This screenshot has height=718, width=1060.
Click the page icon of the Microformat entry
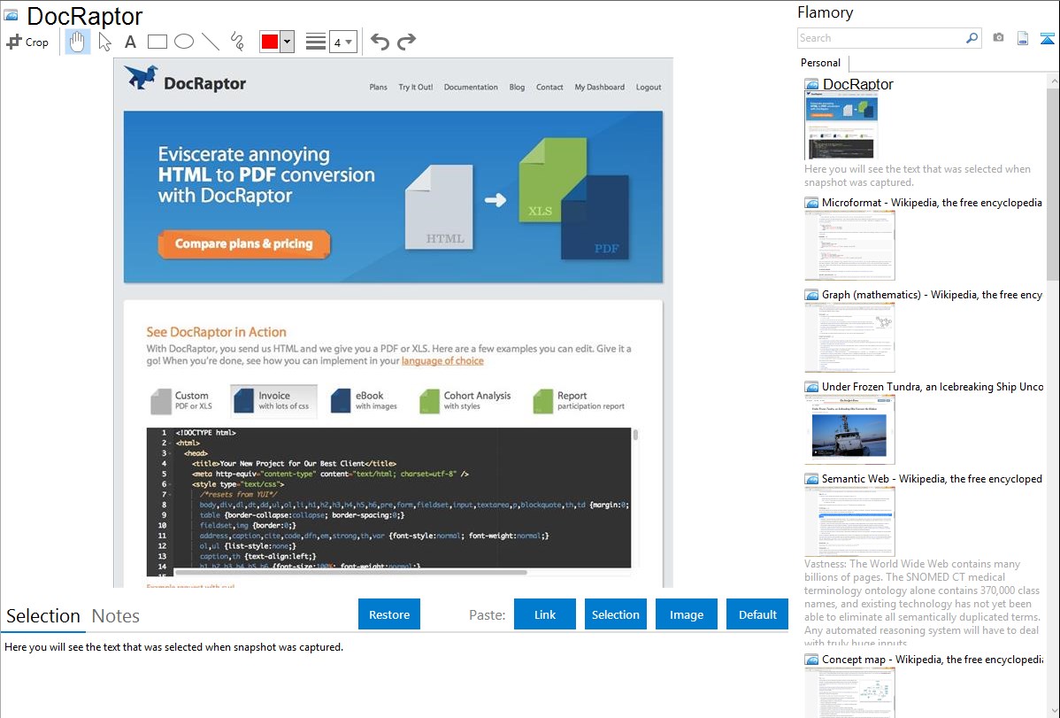coord(811,203)
